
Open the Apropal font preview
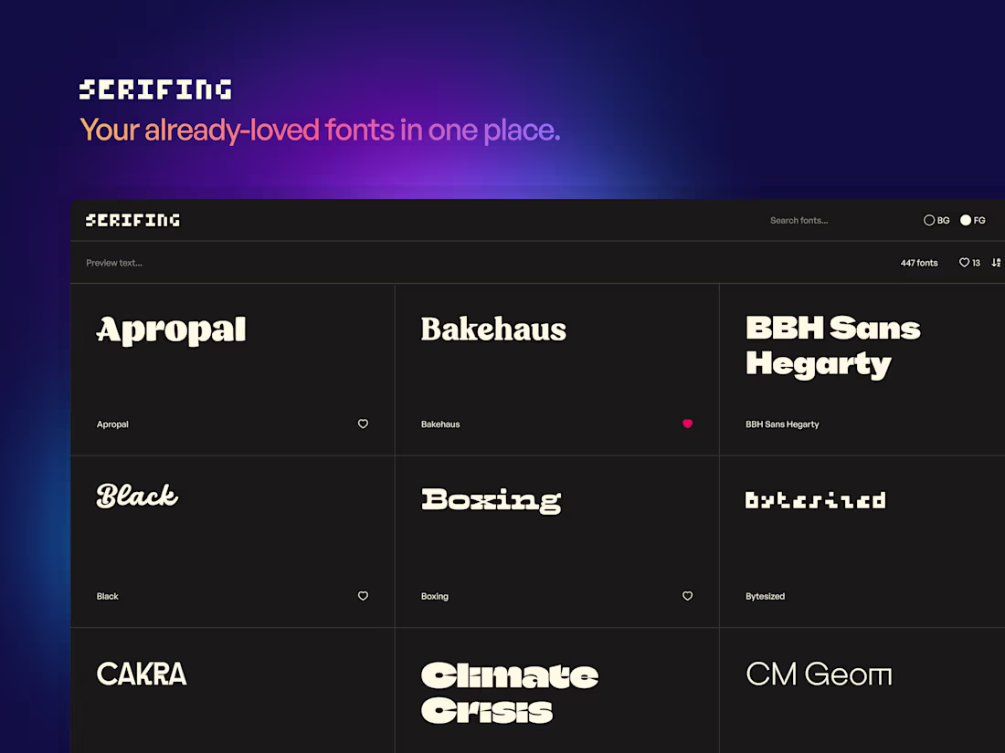click(x=170, y=330)
